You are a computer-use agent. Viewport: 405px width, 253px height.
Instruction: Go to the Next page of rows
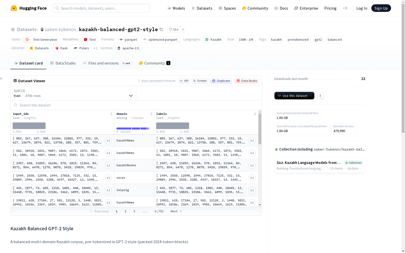click(x=176, y=211)
